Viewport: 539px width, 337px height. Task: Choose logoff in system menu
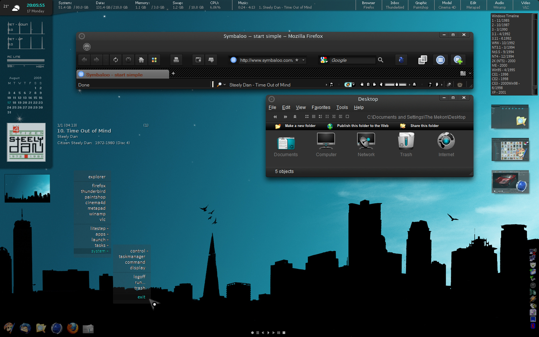point(139,277)
